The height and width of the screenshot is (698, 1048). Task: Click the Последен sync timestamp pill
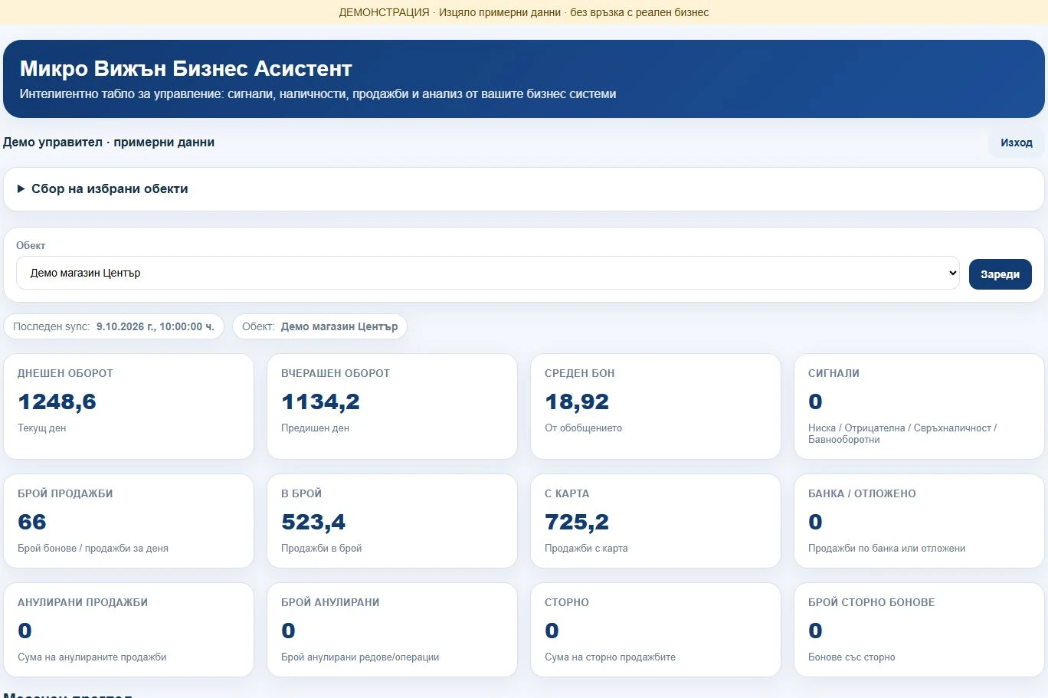pos(114,326)
